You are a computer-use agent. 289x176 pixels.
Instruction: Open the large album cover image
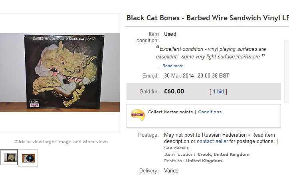click(60, 72)
